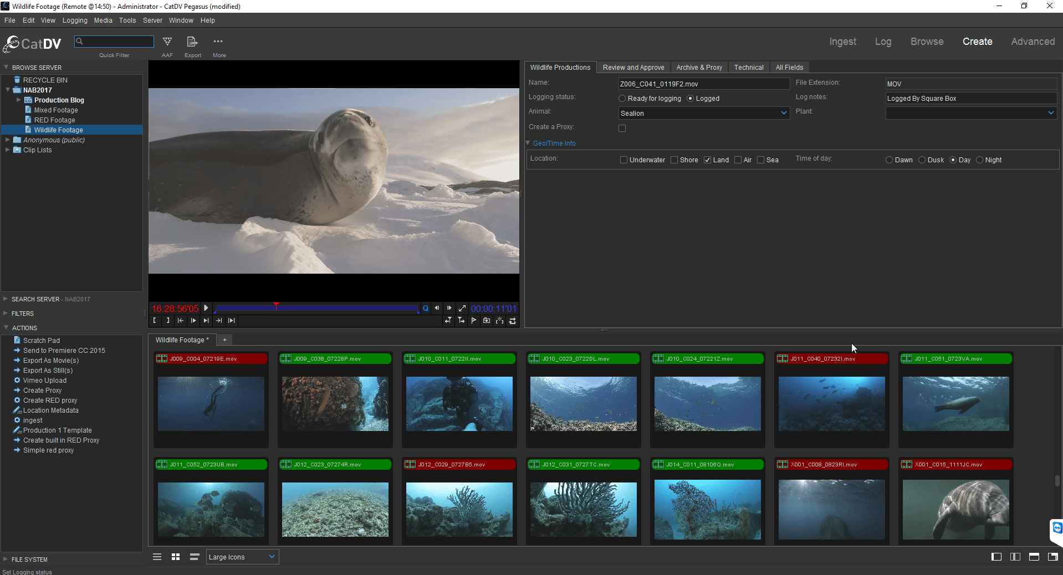The height and width of the screenshot is (575, 1063).
Task: Click the full-screen expand icon in the player
Action: click(462, 308)
